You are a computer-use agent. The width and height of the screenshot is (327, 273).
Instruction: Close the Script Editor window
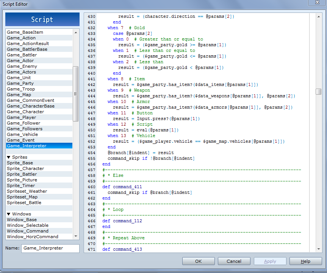point(317,3)
